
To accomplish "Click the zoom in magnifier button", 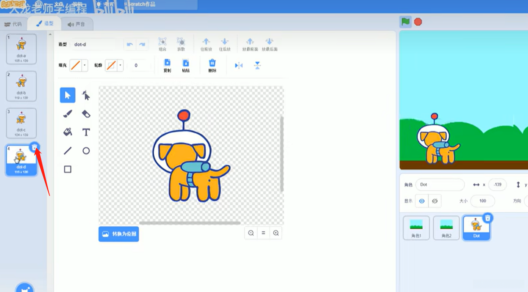I will coord(276,233).
